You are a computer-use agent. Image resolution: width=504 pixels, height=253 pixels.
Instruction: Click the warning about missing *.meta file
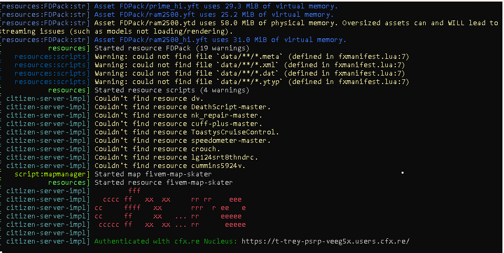click(x=252, y=57)
